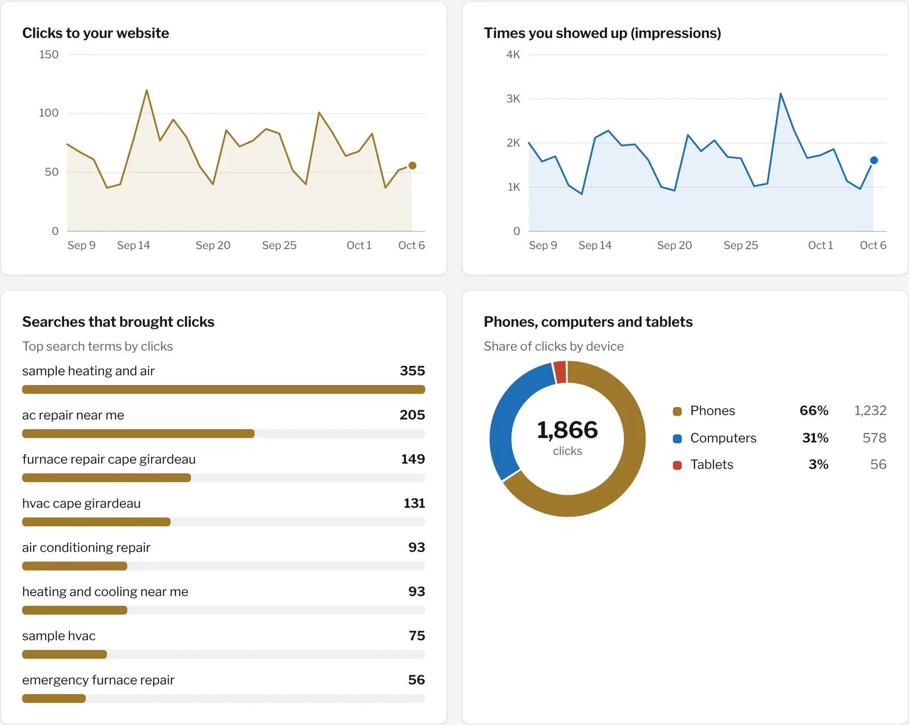Click the 75 clicks value
The width and height of the screenshot is (909, 725).
pyautogui.click(x=417, y=636)
